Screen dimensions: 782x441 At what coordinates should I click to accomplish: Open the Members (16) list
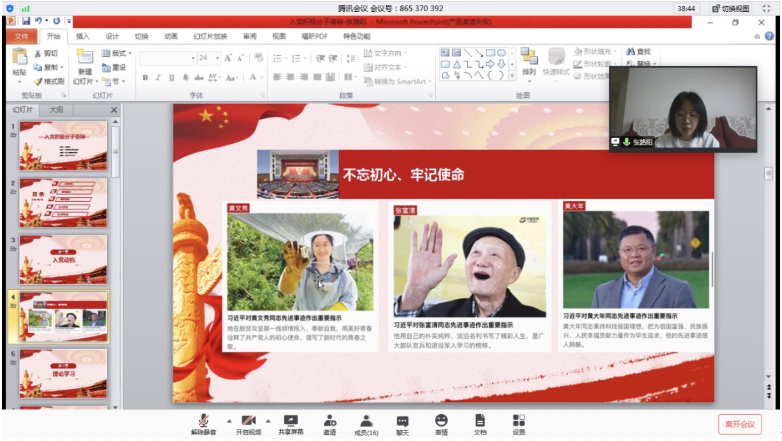[366, 425]
